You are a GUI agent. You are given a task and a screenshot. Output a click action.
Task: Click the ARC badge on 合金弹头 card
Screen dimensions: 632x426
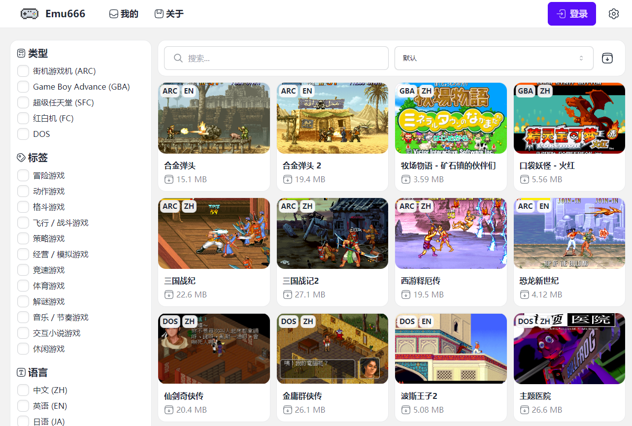click(170, 91)
